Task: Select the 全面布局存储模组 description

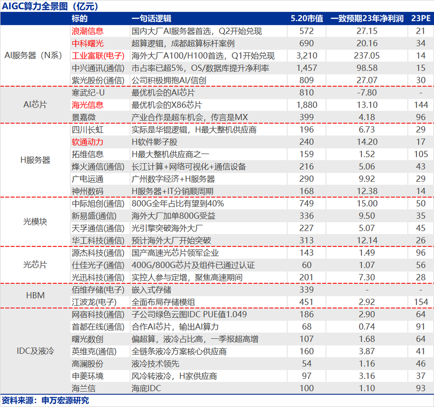Action: [x=163, y=302]
